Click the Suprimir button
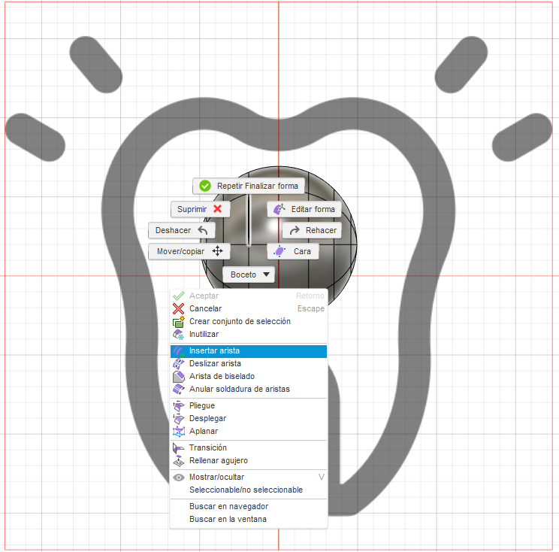 pos(201,209)
